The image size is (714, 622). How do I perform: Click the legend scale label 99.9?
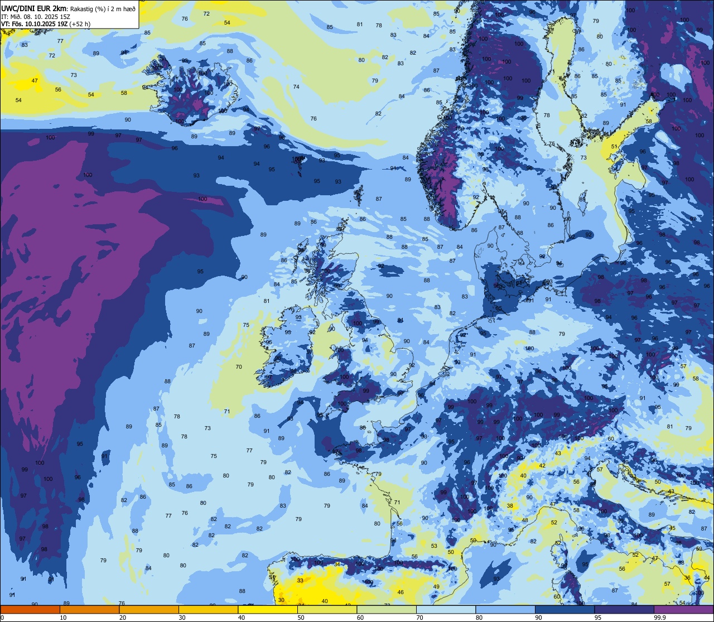pos(659,618)
